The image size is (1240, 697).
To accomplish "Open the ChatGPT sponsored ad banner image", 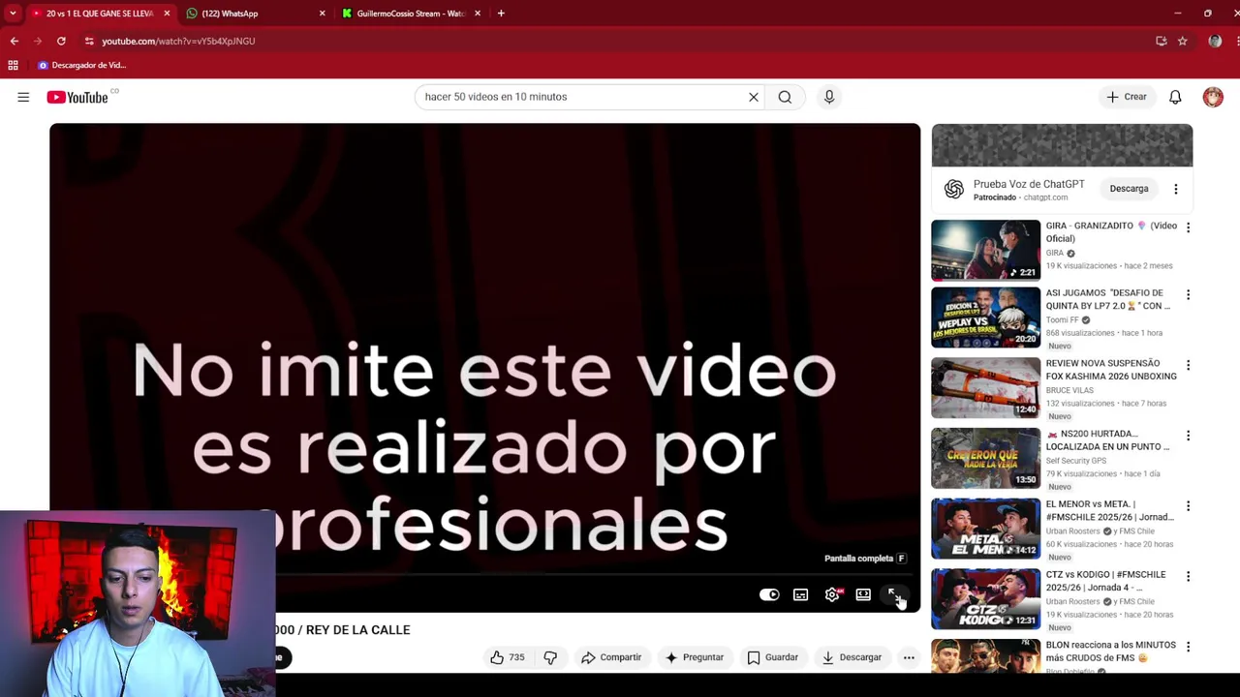I will click(1062, 145).
